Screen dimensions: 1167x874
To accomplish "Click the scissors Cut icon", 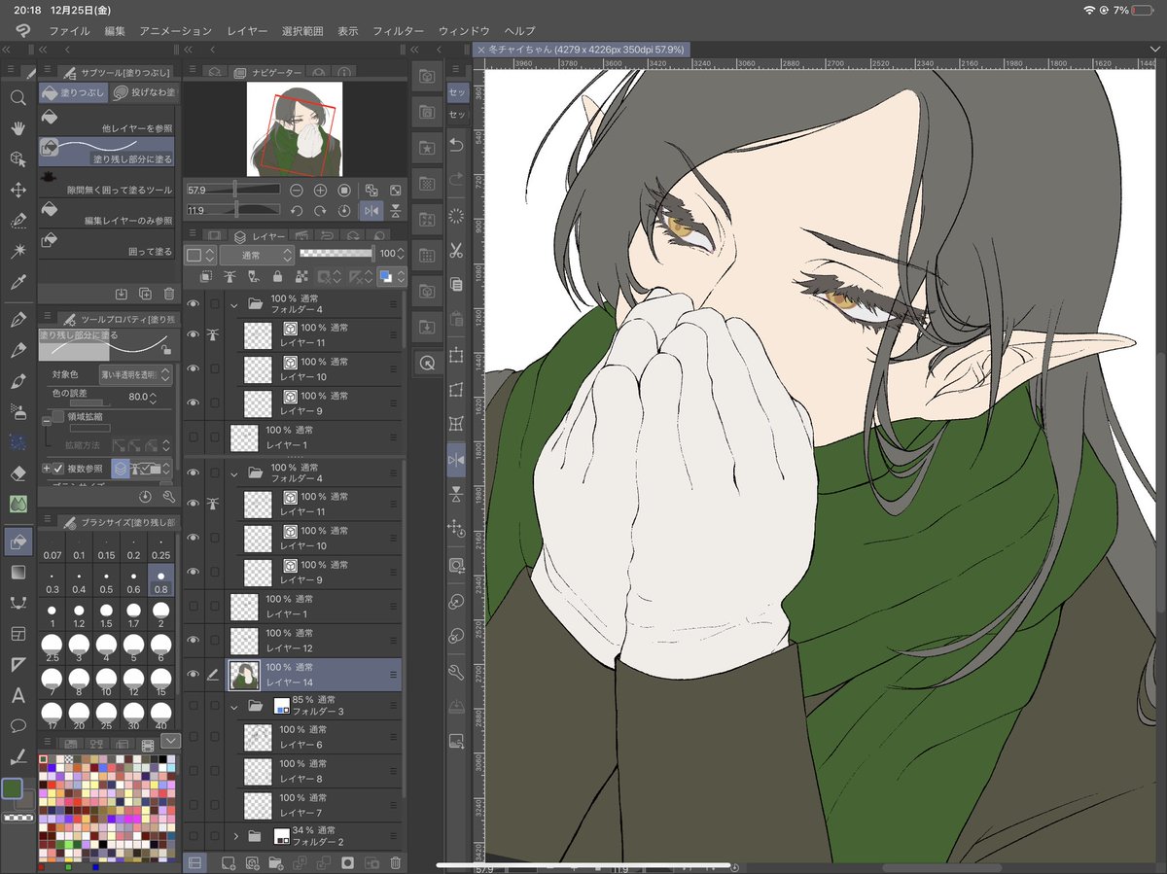I will pyautogui.click(x=456, y=250).
